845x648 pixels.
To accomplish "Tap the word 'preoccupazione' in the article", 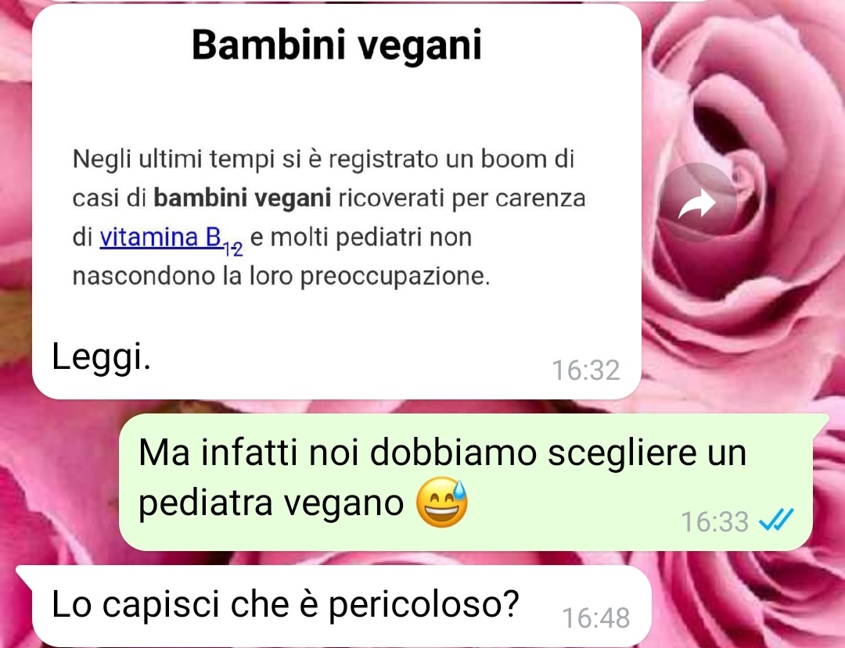I will click(394, 277).
